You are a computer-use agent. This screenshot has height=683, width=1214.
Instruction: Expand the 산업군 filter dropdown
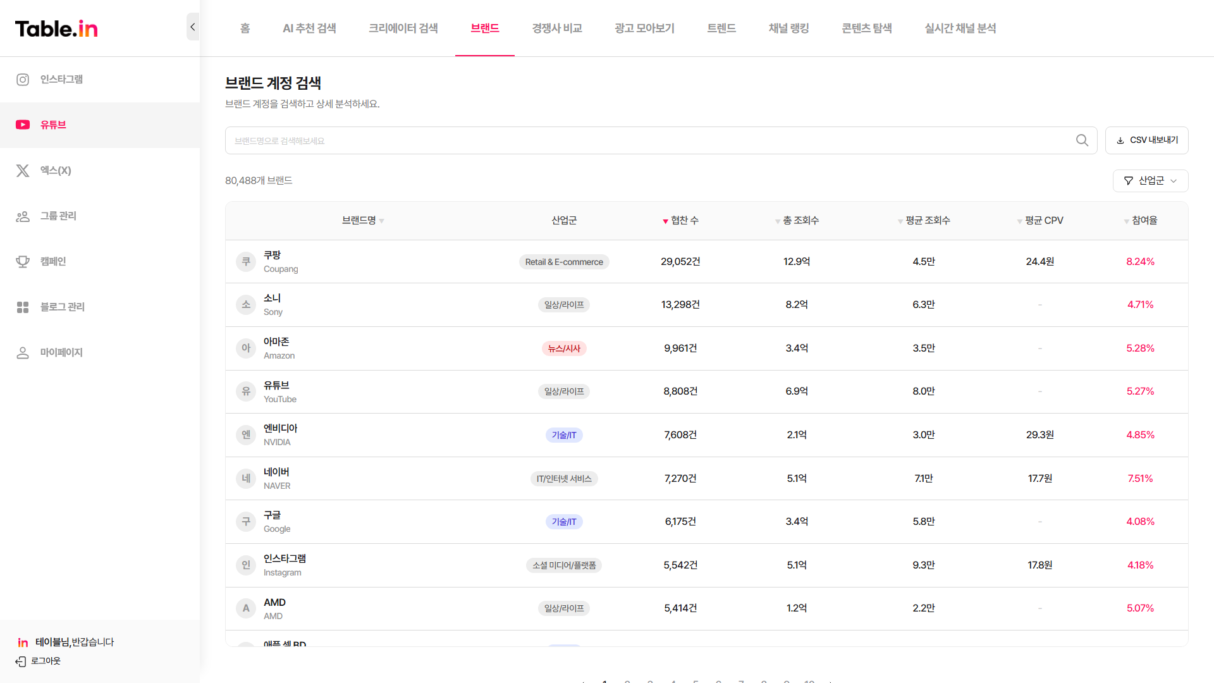click(1150, 181)
